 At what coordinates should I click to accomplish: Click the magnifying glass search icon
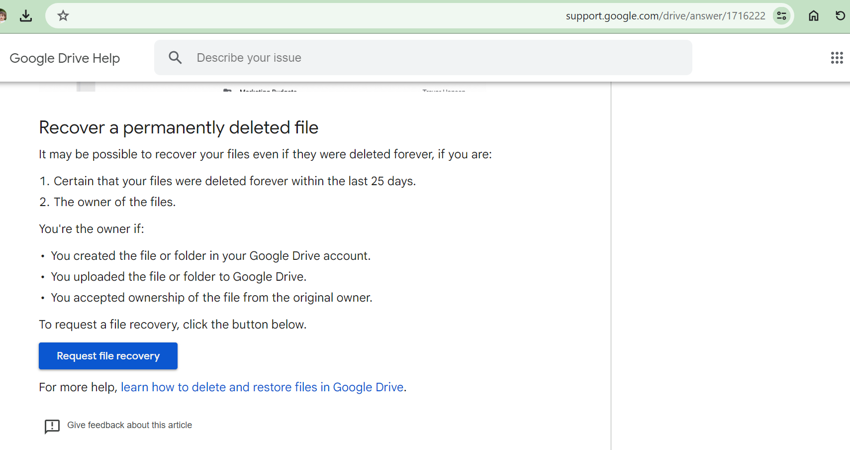[175, 58]
